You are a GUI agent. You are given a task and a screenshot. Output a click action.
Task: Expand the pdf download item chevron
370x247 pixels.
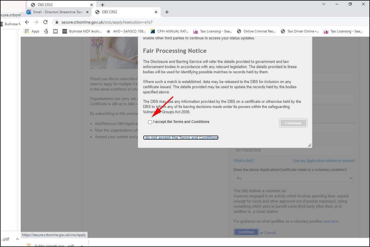coord(17,239)
